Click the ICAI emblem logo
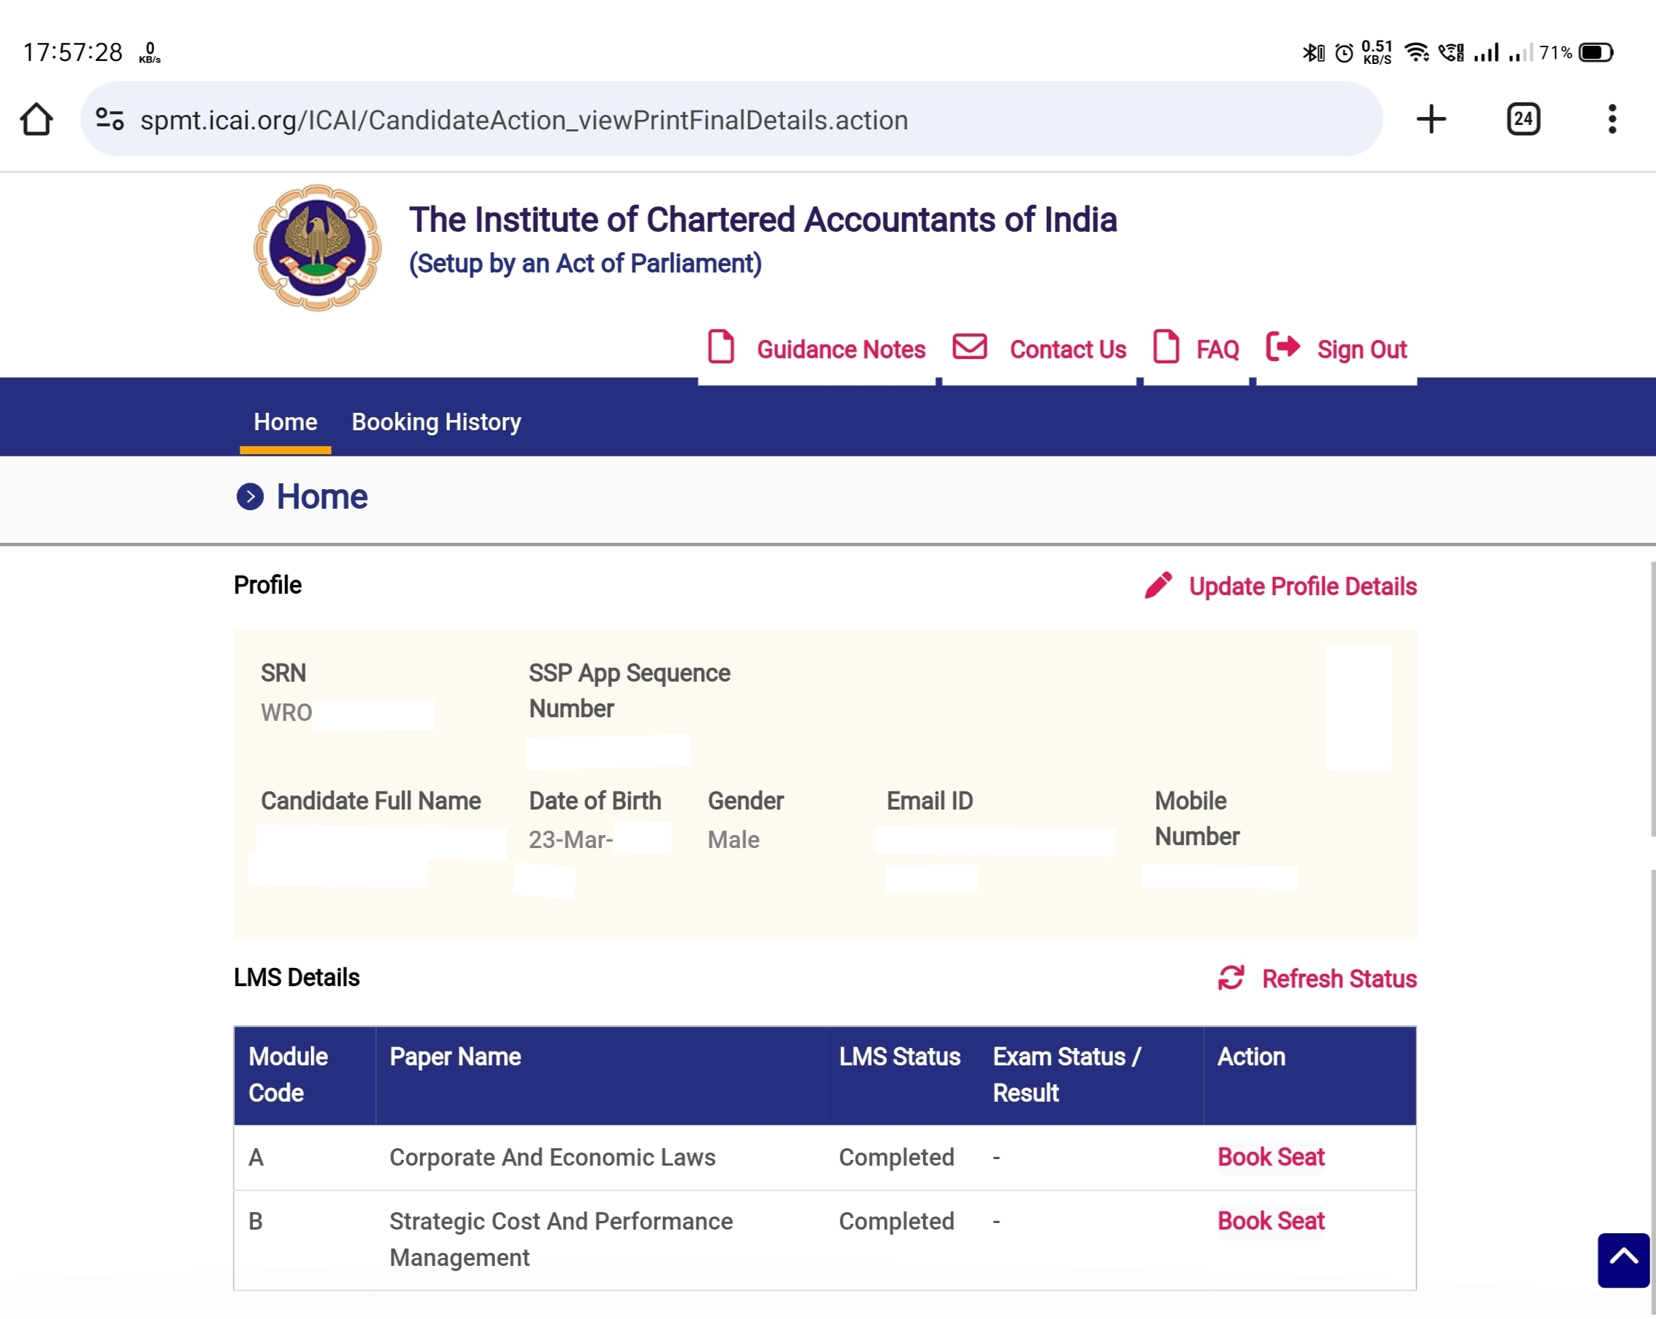The width and height of the screenshot is (1656, 1319). pos(317,247)
